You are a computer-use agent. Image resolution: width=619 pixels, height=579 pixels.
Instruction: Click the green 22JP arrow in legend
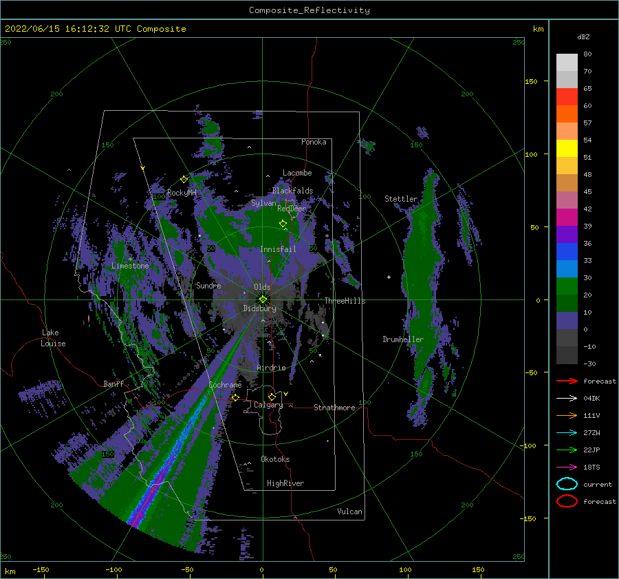coord(567,450)
